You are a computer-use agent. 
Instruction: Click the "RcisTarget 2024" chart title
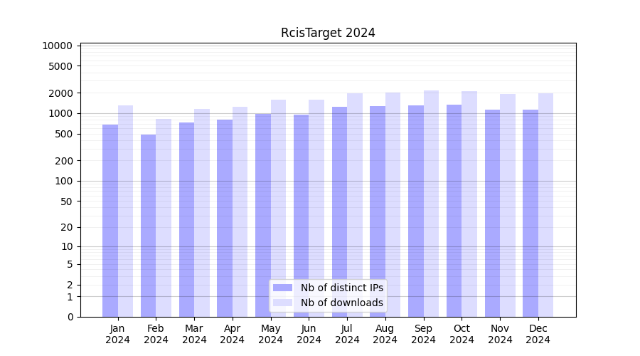(328, 33)
